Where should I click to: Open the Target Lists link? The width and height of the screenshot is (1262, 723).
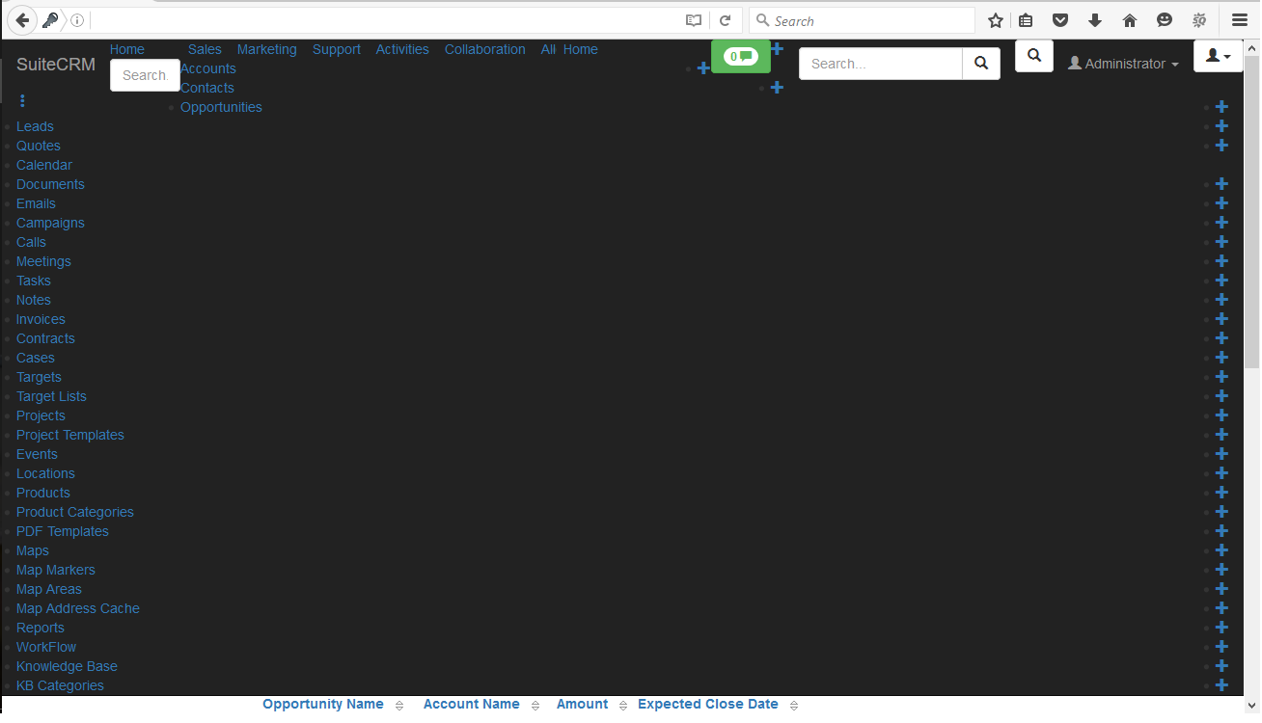[x=51, y=396]
